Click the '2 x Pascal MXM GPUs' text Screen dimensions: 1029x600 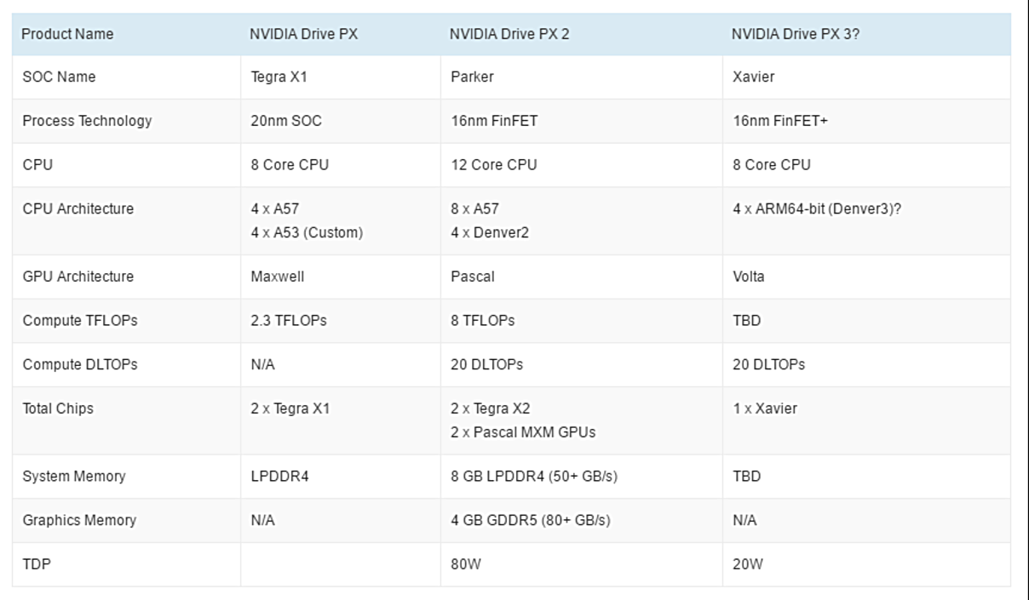[x=523, y=432]
